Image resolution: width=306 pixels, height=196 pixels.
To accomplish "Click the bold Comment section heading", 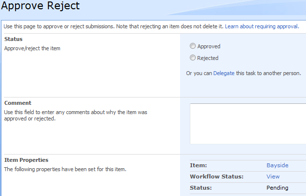I will pos(18,103).
